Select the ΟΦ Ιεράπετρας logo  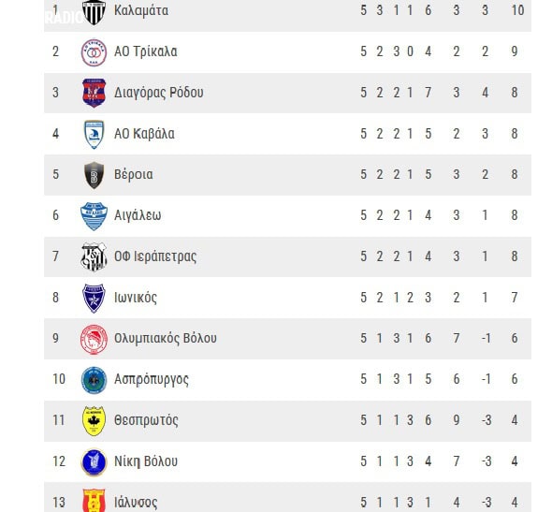tap(94, 257)
